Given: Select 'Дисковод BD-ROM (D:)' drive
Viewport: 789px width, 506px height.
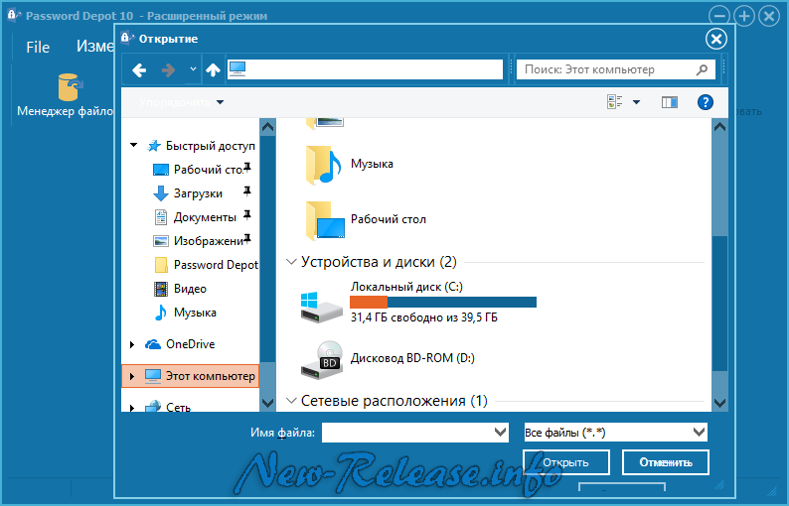Looking at the screenshot, I should 388,359.
